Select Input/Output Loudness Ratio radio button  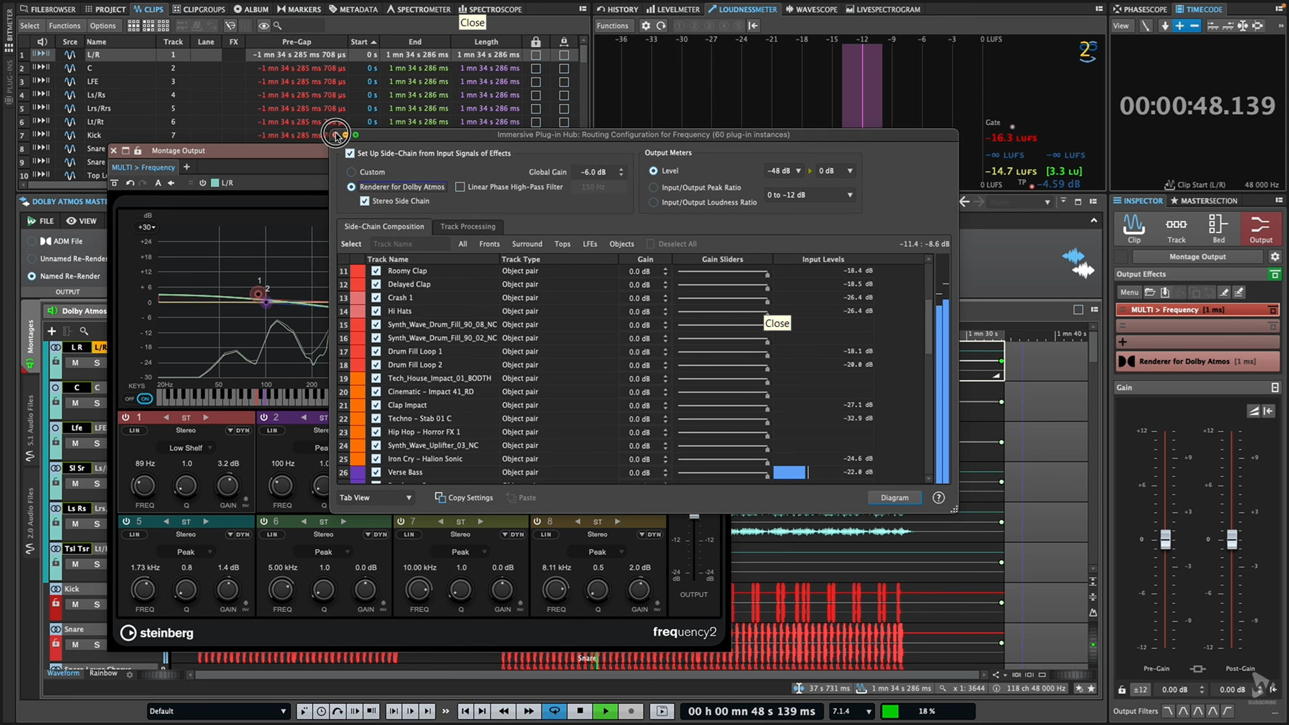pyautogui.click(x=653, y=203)
